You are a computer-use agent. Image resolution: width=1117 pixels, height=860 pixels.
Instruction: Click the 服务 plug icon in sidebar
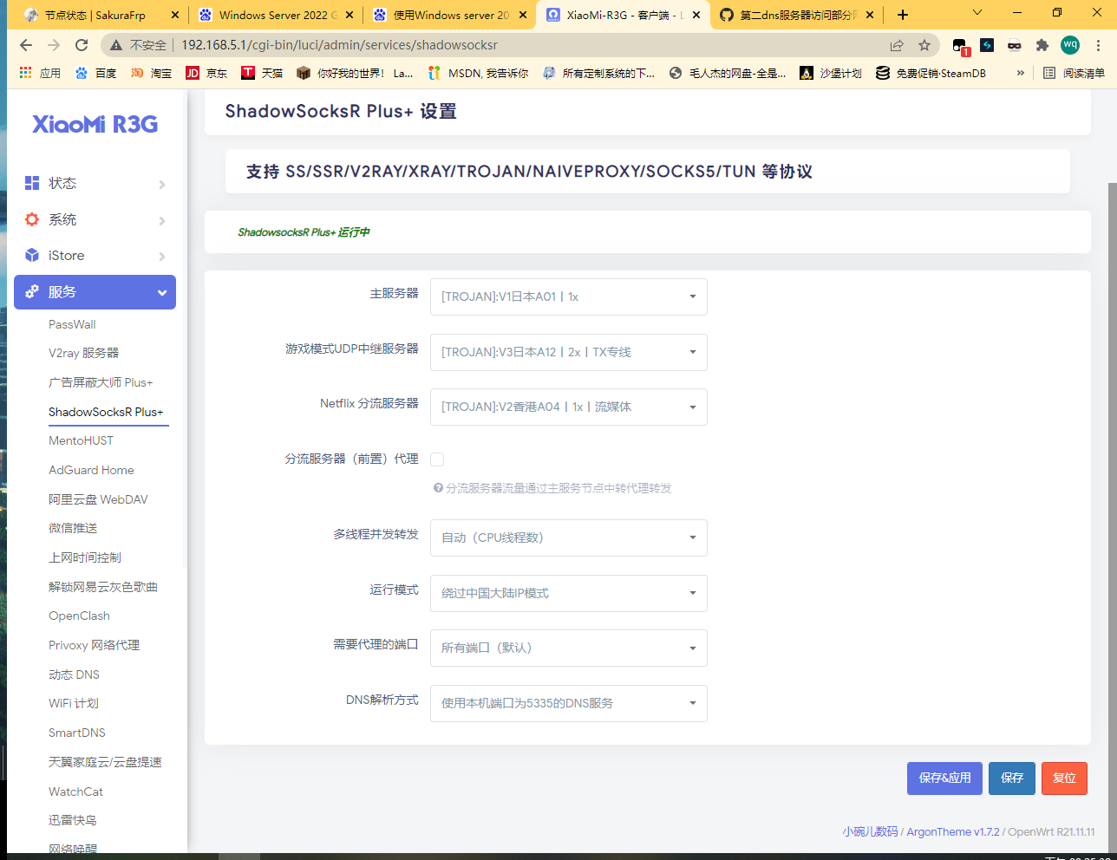click(x=32, y=292)
